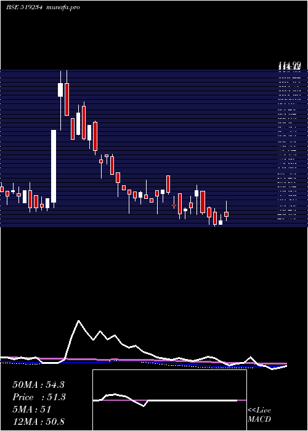Click the white MACD line inside inset box

tap(165, 400)
